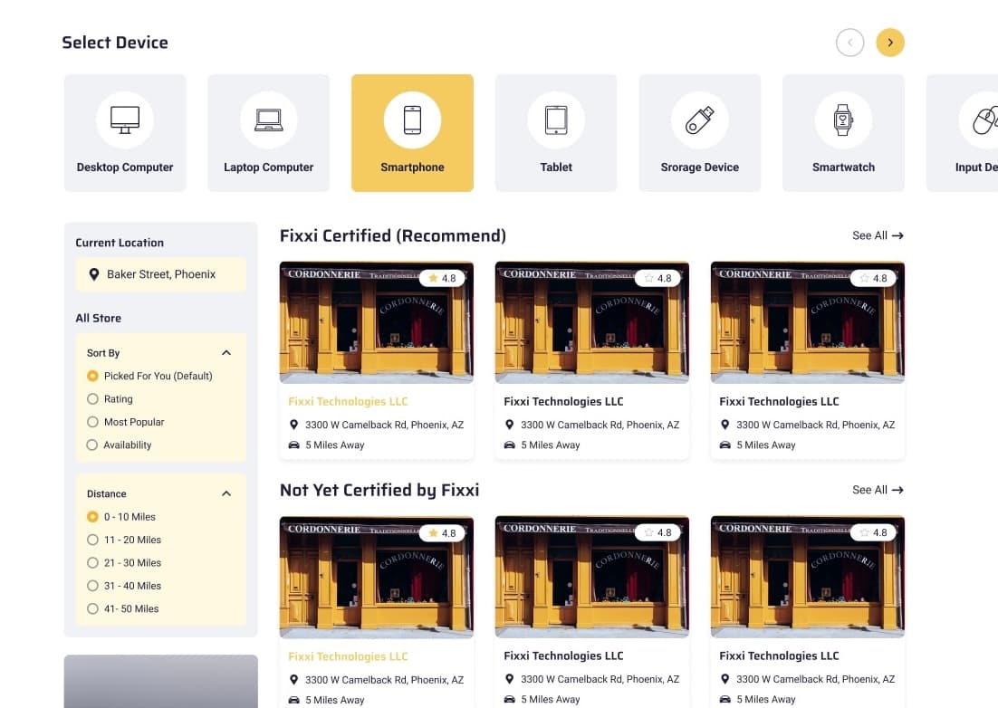Click the right arrow to scroll device list
This screenshot has width=998, height=708.
(x=890, y=42)
